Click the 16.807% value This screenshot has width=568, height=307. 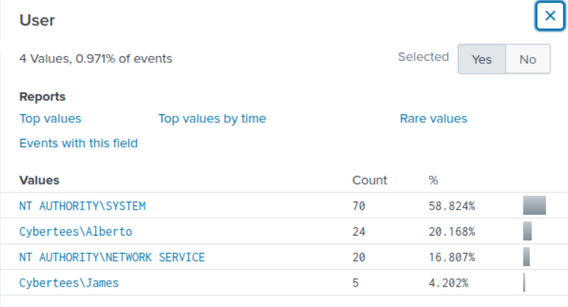[452, 258]
